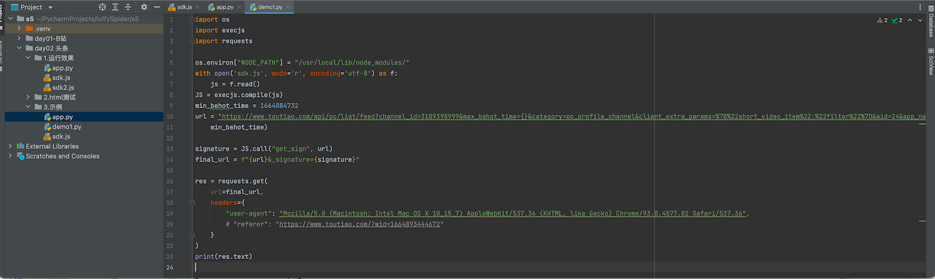Select demo1.py in the project tree
The height and width of the screenshot is (279, 935).
point(67,127)
